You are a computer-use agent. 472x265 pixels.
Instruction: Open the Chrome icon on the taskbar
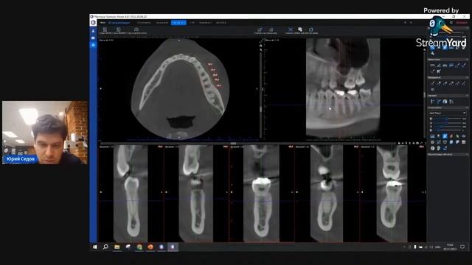point(139,247)
